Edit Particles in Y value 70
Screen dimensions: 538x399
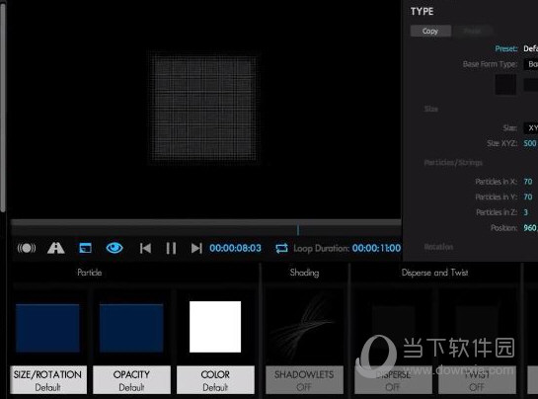pos(528,198)
